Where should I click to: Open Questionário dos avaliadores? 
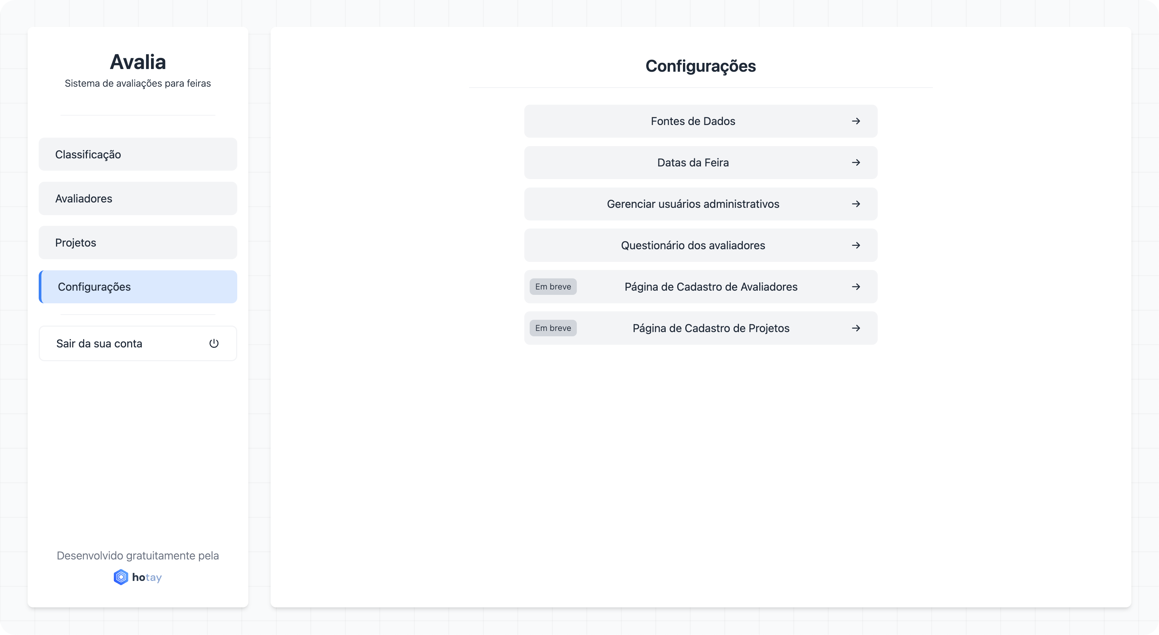coord(693,245)
